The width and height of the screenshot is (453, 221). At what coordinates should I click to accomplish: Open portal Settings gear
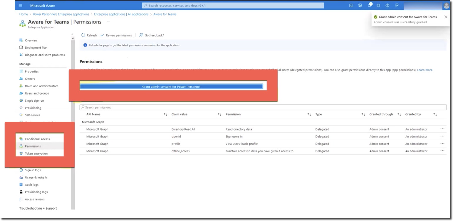(378, 6)
